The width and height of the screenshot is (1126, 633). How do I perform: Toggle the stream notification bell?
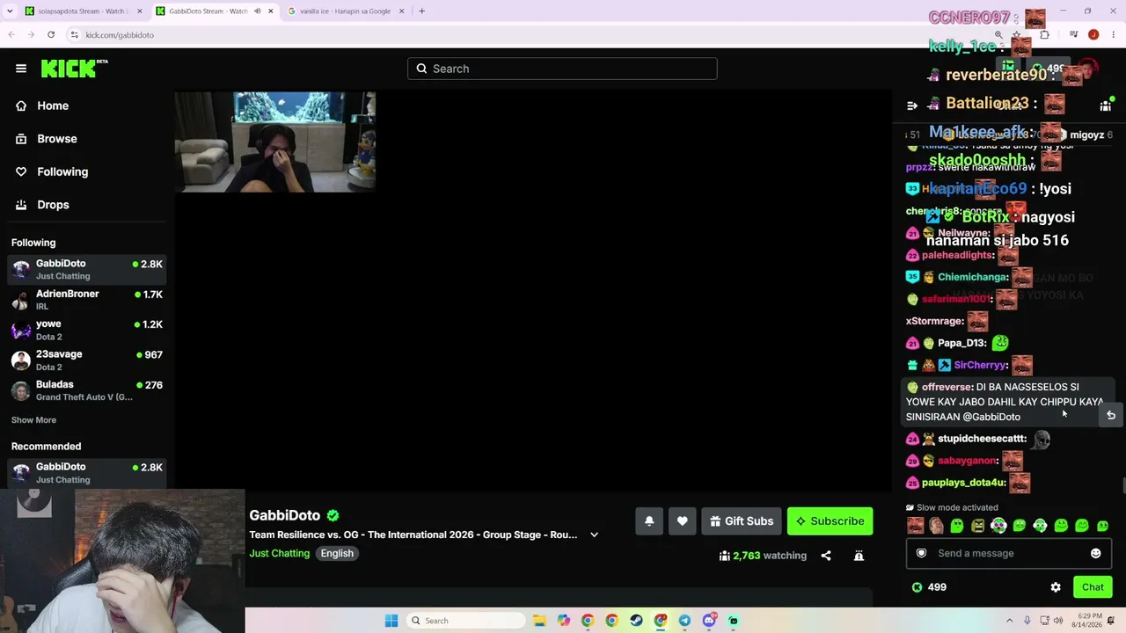(649, 521)
